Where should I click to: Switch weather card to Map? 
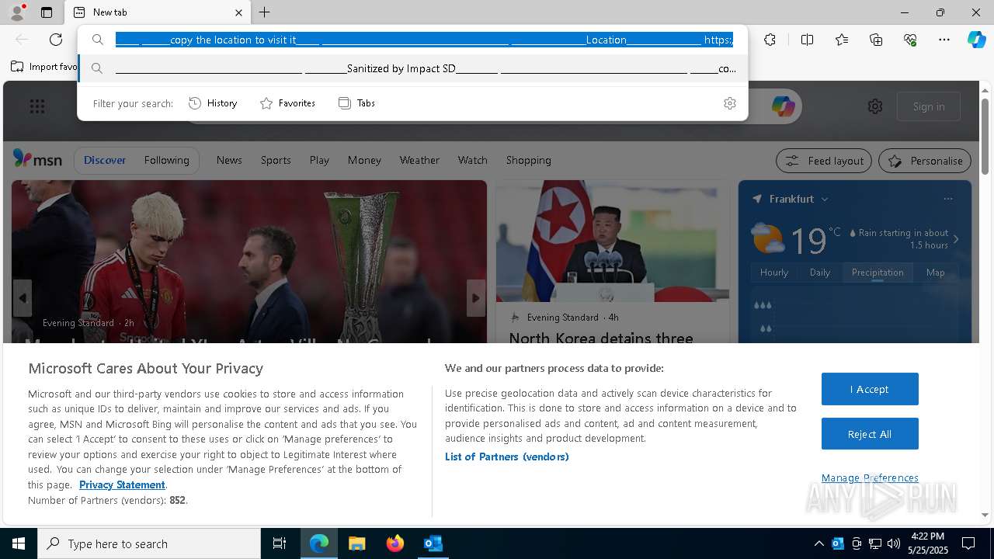pos(936,273)
